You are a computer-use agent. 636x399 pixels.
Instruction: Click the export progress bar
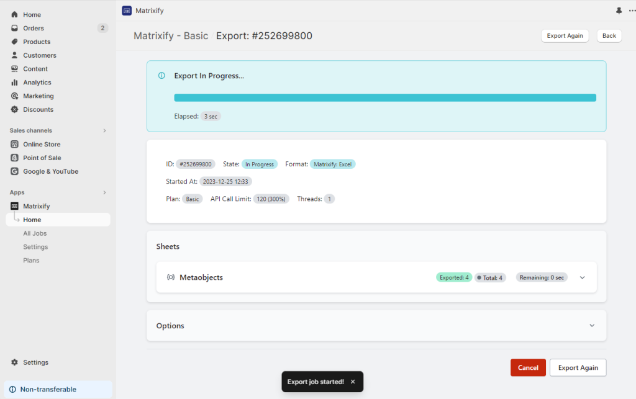385,97
